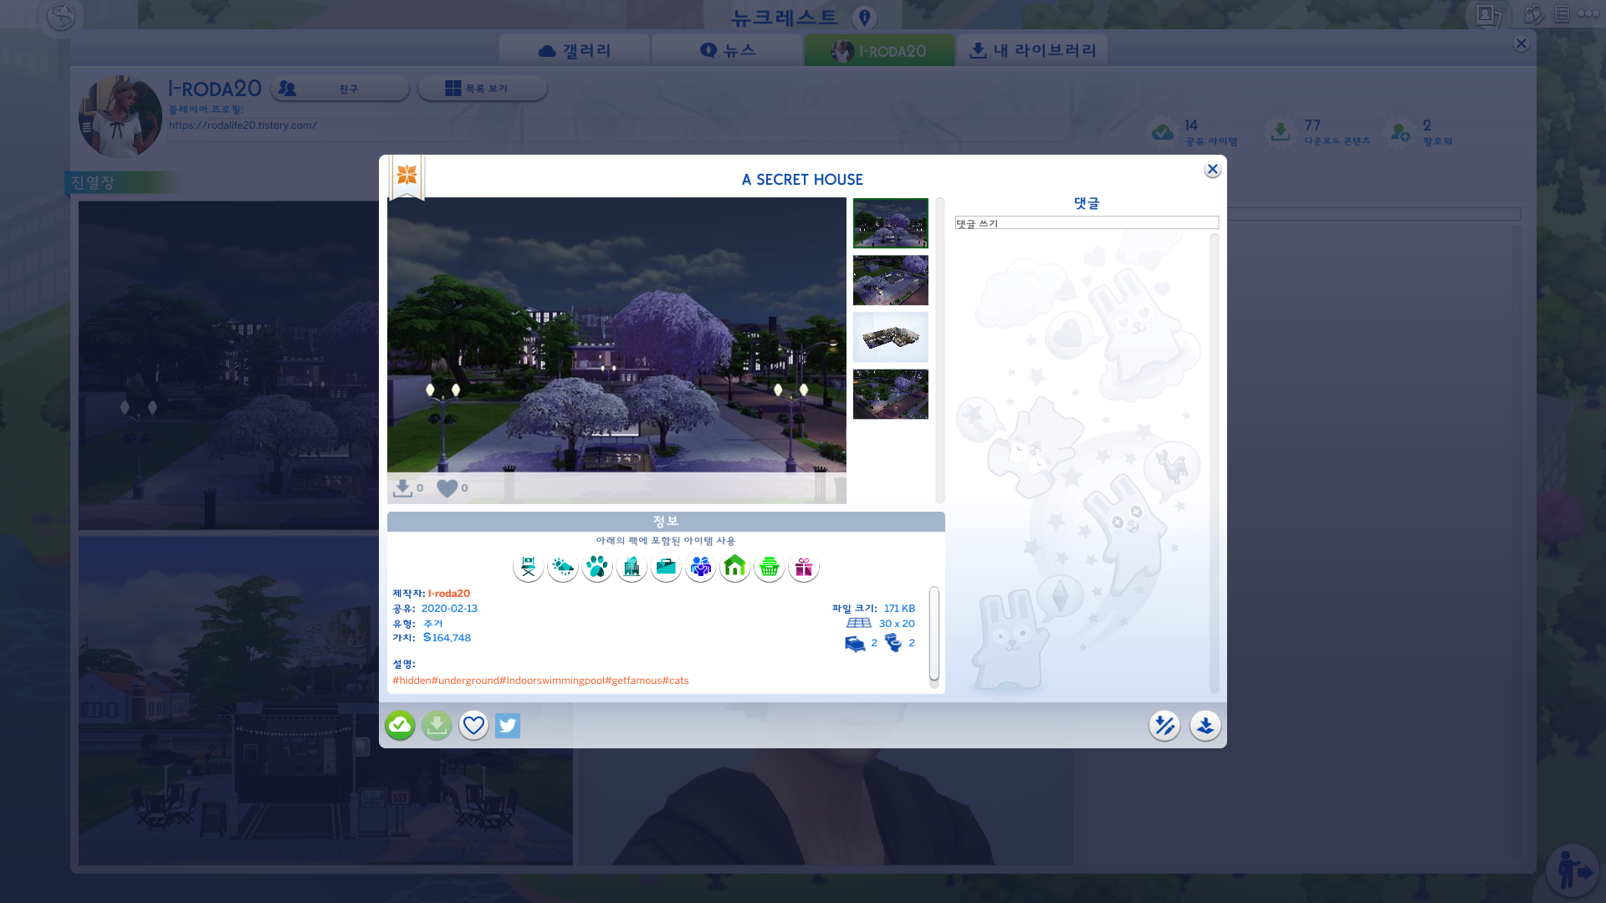This screenshot has width=1606, height=903.
Task: Click the green shared-to-gallery cloud button
Action: (400, 725)
